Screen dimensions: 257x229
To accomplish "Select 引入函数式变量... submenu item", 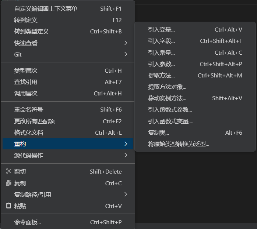I will coord(195,121).
